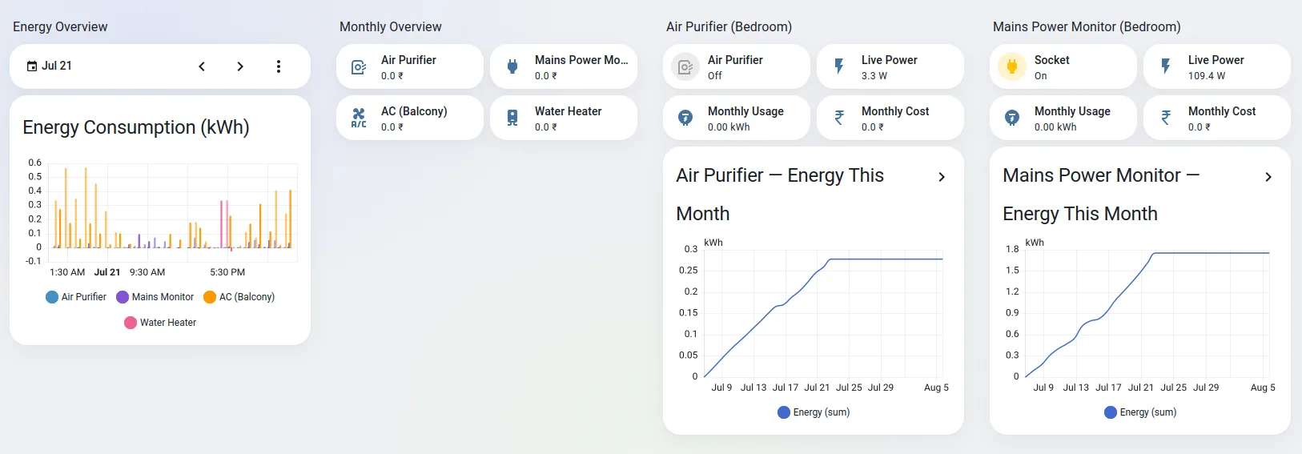Screen dimensions: 1302x454
Task: Expand Air Purifier Energy This Month chevron
Action: [942, 177]
